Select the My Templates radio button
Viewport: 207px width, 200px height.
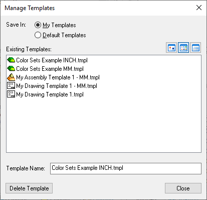(x=38, y=25)
